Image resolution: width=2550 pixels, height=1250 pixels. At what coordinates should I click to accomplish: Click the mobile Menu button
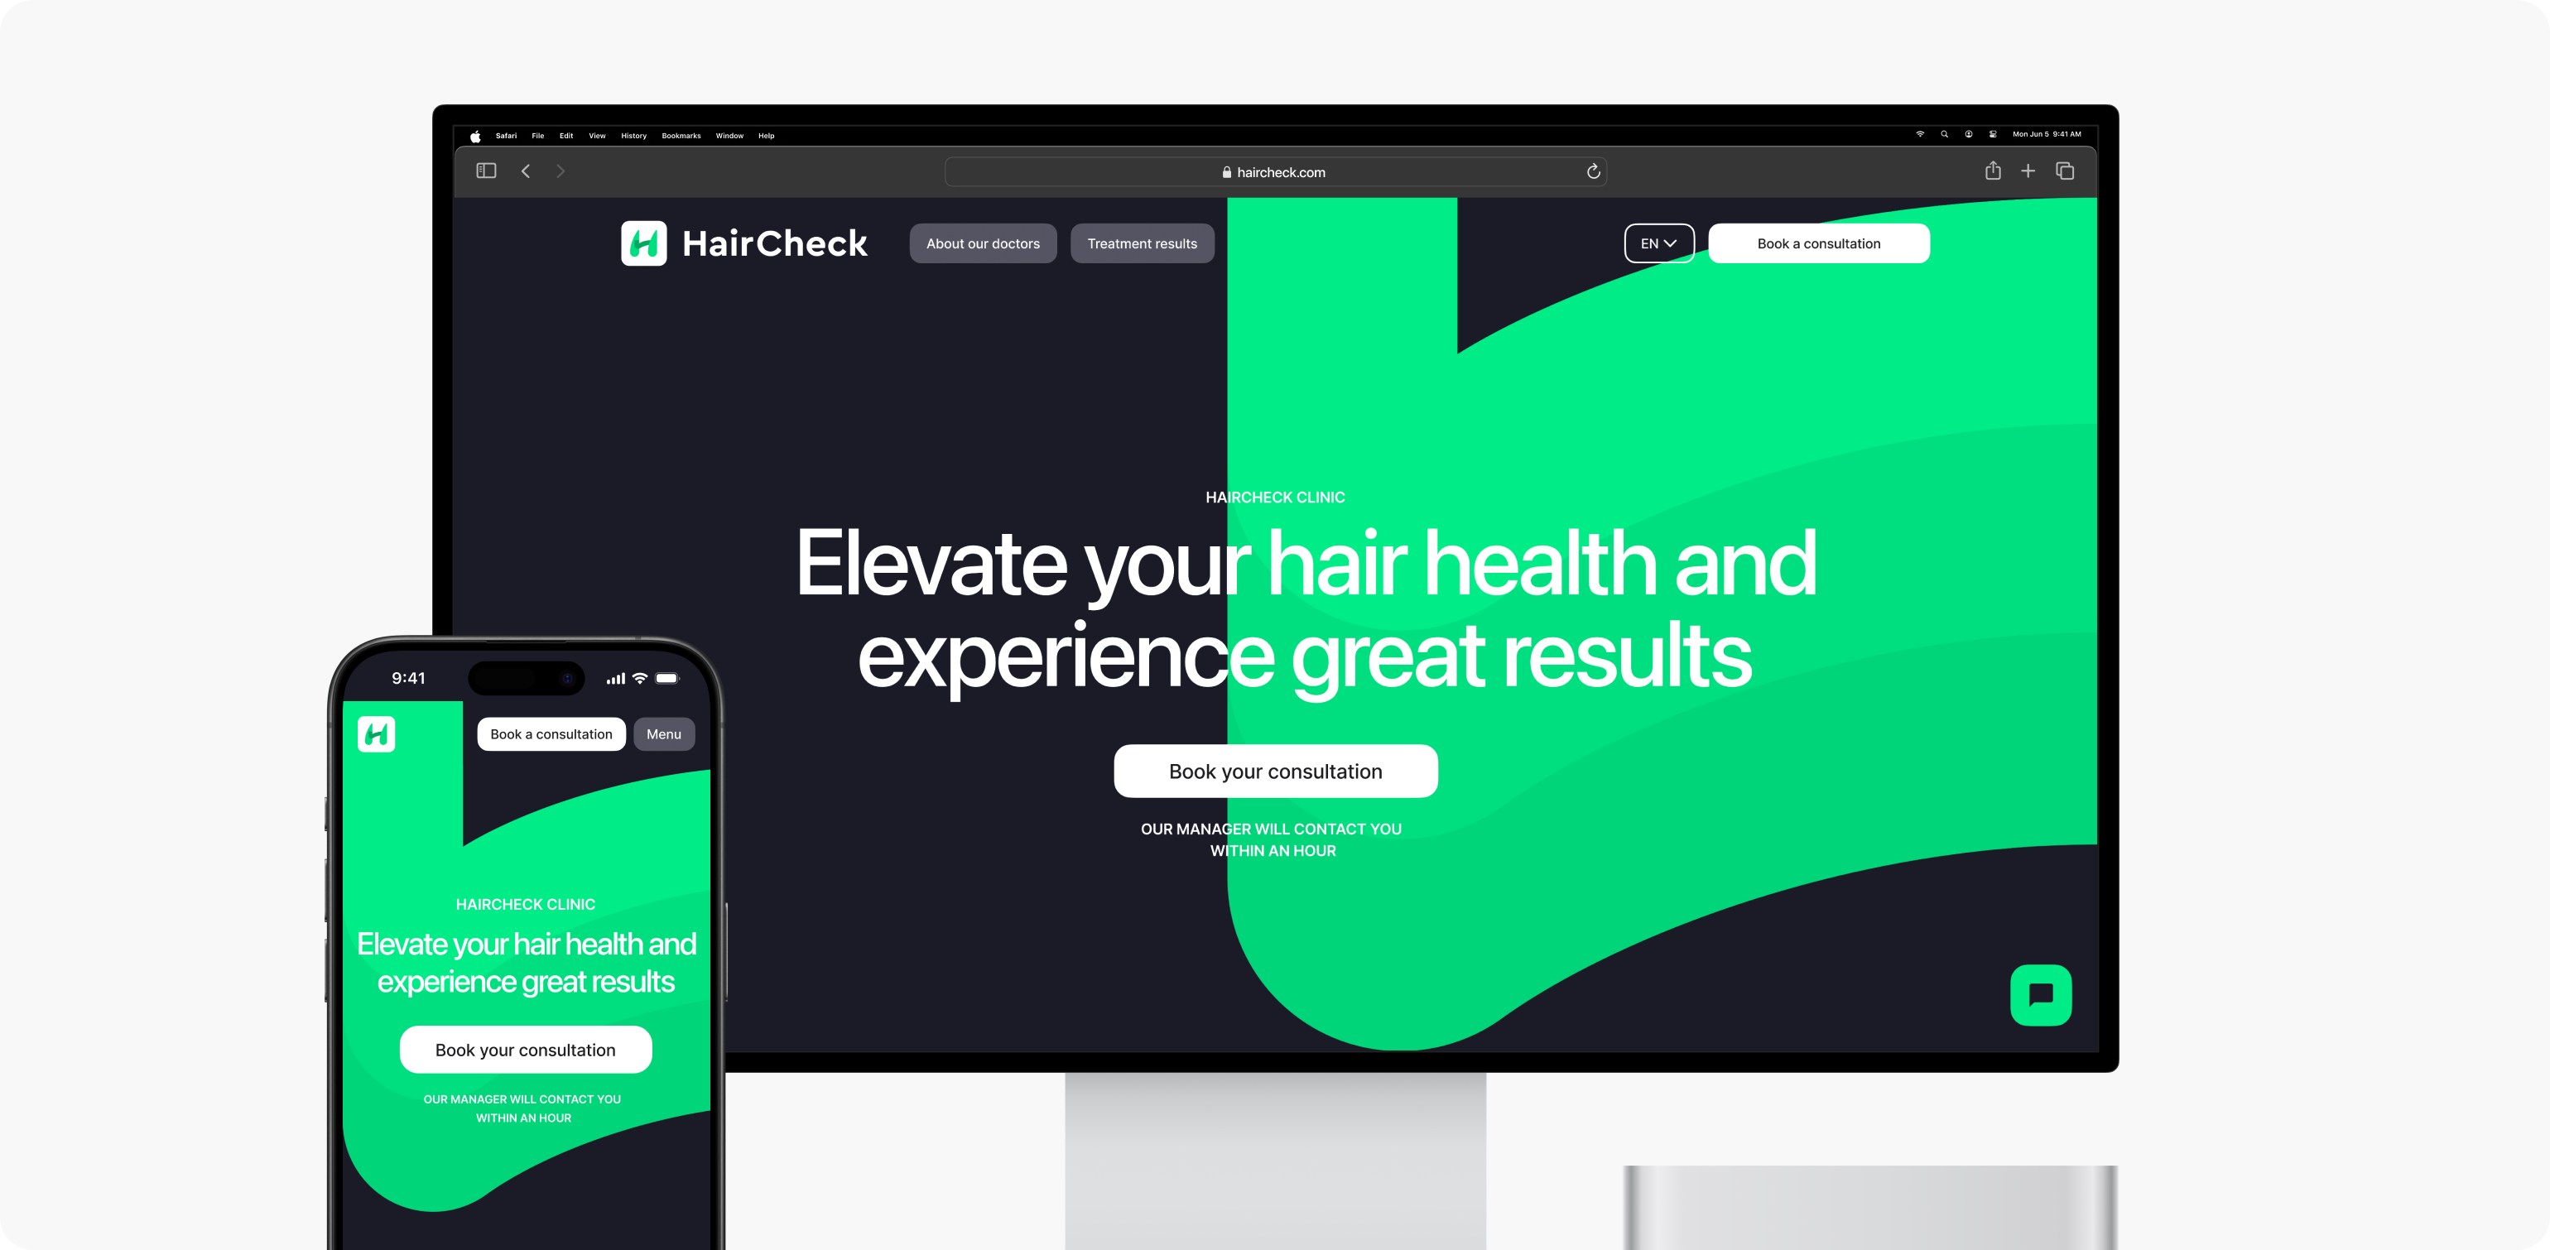(662, 733)
